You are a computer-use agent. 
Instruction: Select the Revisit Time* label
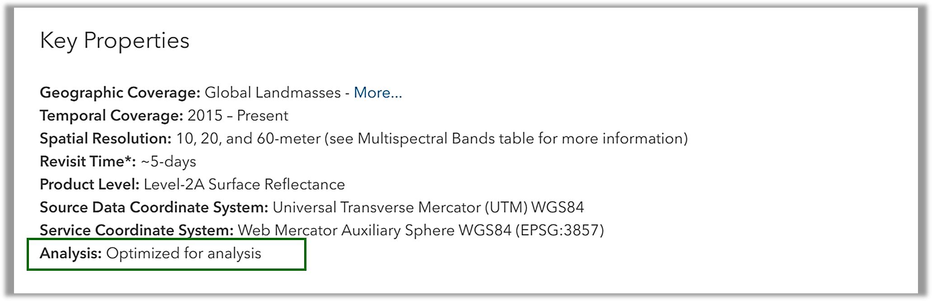click(x=88, y=162)
